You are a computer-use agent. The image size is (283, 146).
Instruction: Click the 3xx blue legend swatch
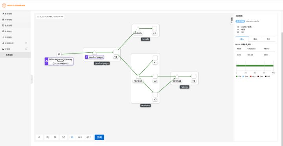244,76
